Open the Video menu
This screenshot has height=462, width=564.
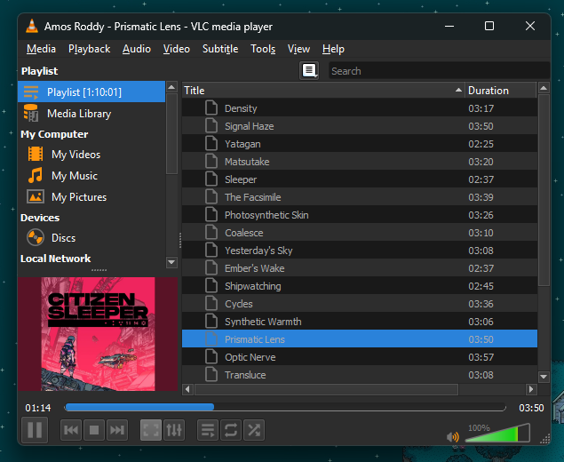[x=176, y=49]
